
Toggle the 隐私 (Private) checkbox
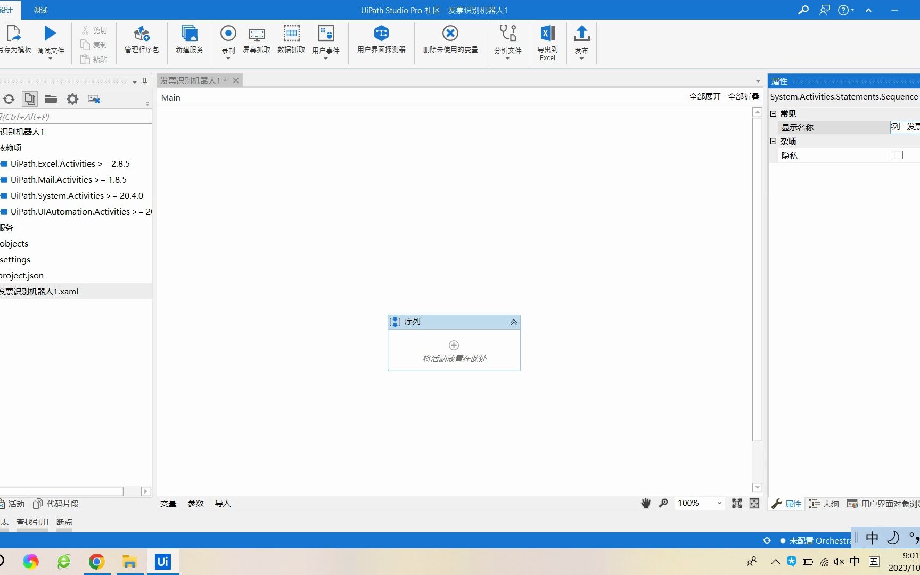pos(898,155)
